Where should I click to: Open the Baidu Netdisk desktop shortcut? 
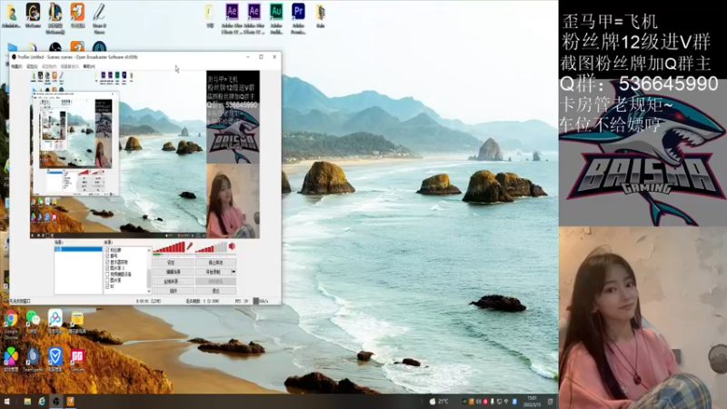[x=55, y=321]
